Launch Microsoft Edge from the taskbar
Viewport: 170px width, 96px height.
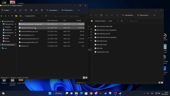coord(81,93)
